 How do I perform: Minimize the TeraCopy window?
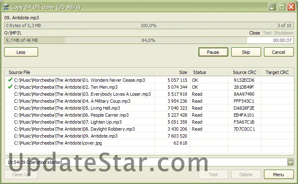pyautogui.click(x=272, y=7)
